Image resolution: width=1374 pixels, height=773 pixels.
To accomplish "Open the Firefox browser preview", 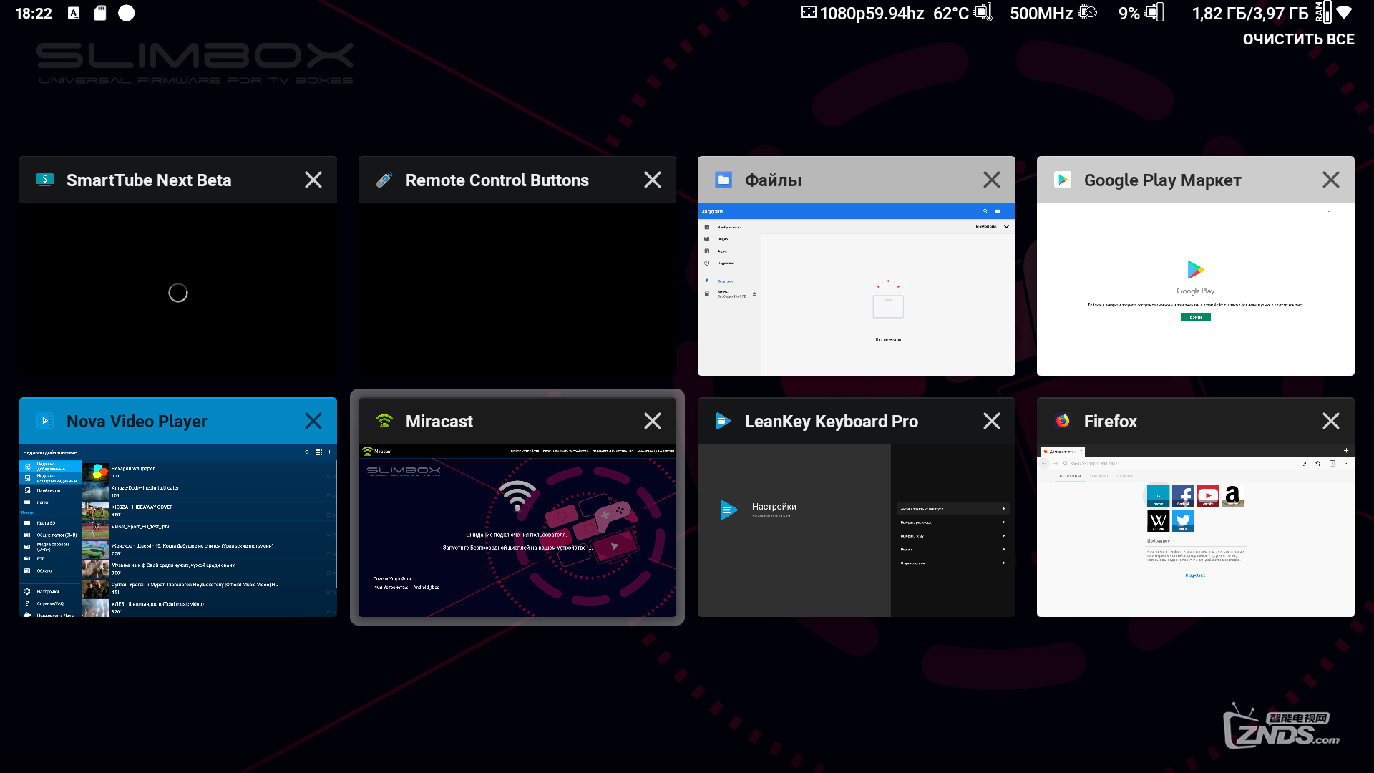I will tap(1196, 531).
